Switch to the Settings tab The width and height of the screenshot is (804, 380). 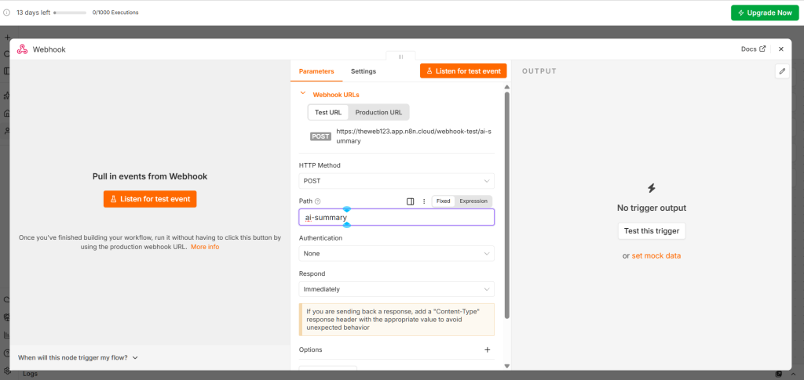coord(363,71)
